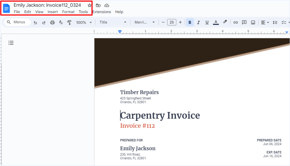Open the text color picker
This screenshot has width=290, height=166.
click(x=216, y=22)
